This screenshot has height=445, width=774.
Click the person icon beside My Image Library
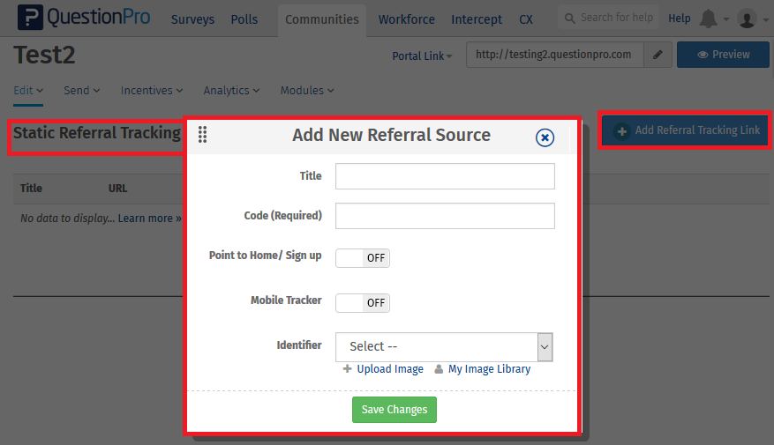pyautogui.click(x=439, y=369)
